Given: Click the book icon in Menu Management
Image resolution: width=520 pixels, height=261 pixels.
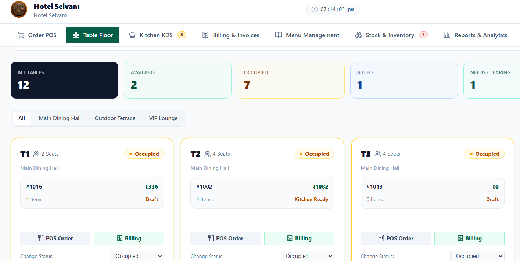Looking at the screenshot, I should point(279,35).
